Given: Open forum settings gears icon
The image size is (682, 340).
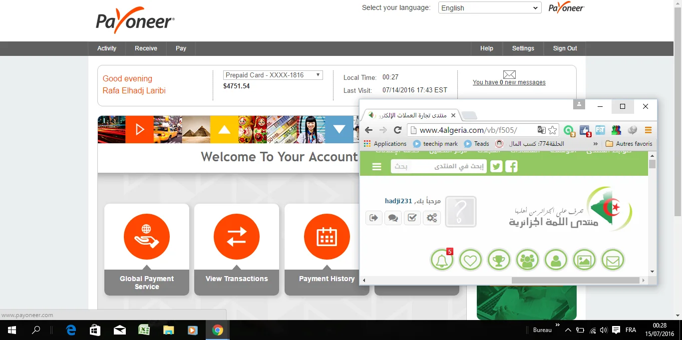Looking at the screenshot, I should (x=432, y=218).
